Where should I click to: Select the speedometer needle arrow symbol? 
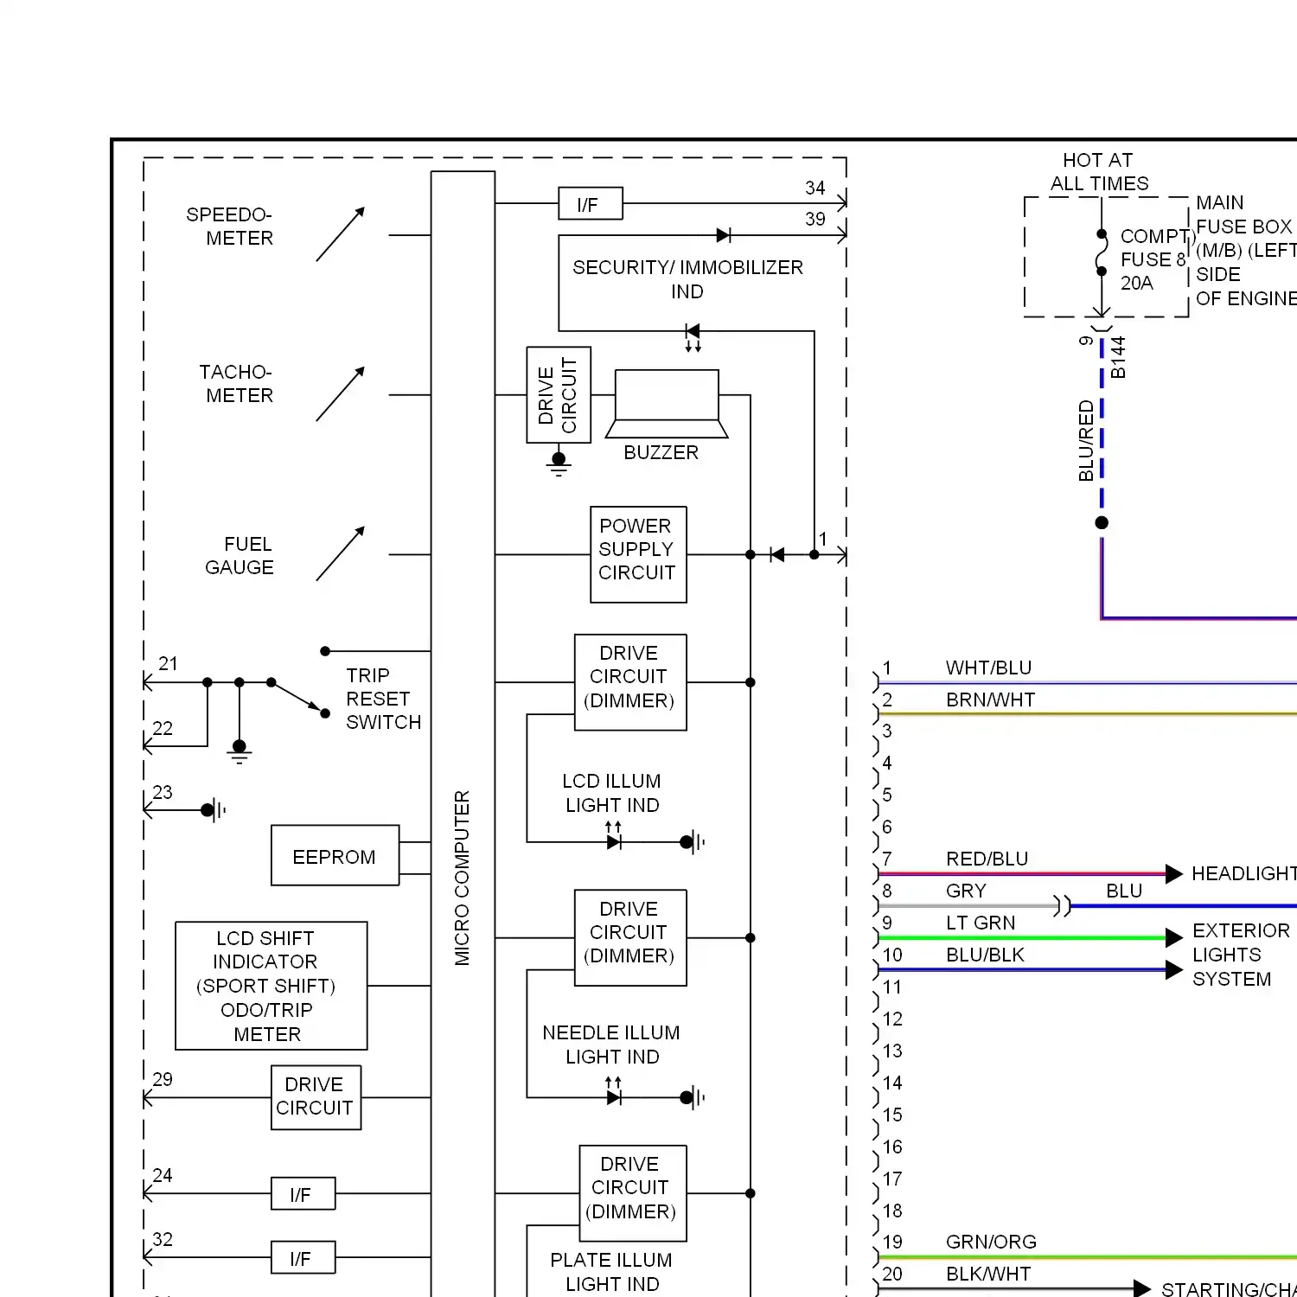(341, 234)
